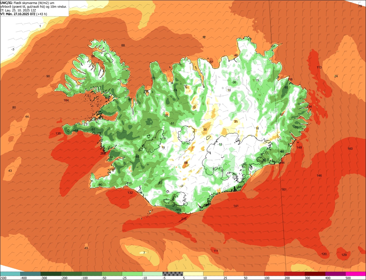The image size is (366, 280).
Task: Click the map value -3 in the northwest corner
Action: tap(13, 50)
